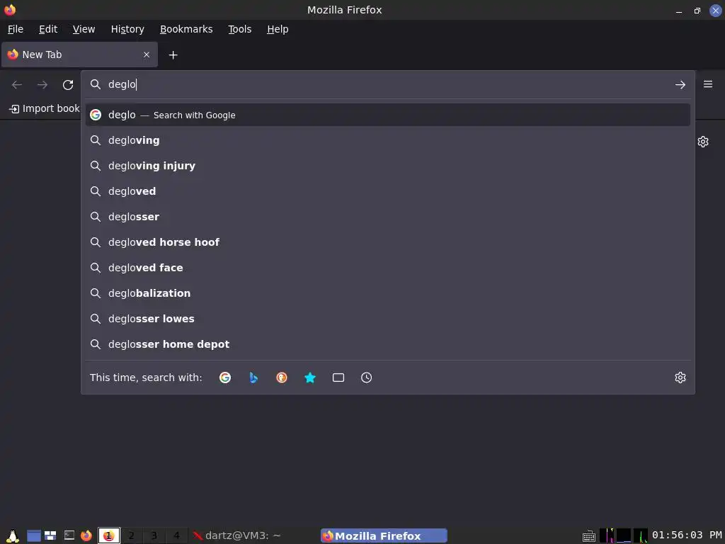Screen dimensions: 725x544
Task: Choose the 'deglosser' suggestion
Action: click(x=388, y=217)
